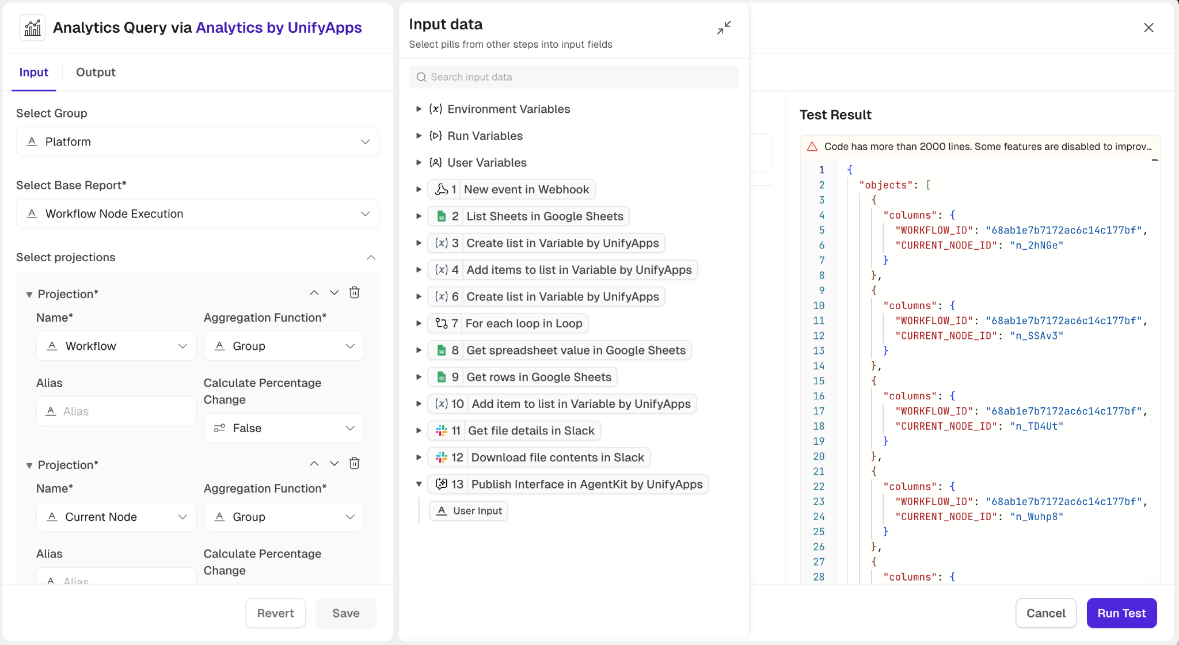This screenshot has height=645, width=1179.
Task: Select the User Input pill
Action: tap(469, 511)
